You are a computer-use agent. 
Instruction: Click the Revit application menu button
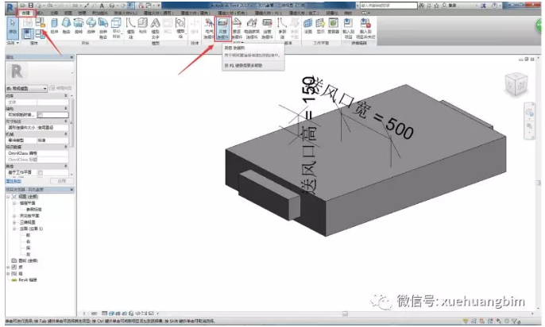[x=10, y=7]
